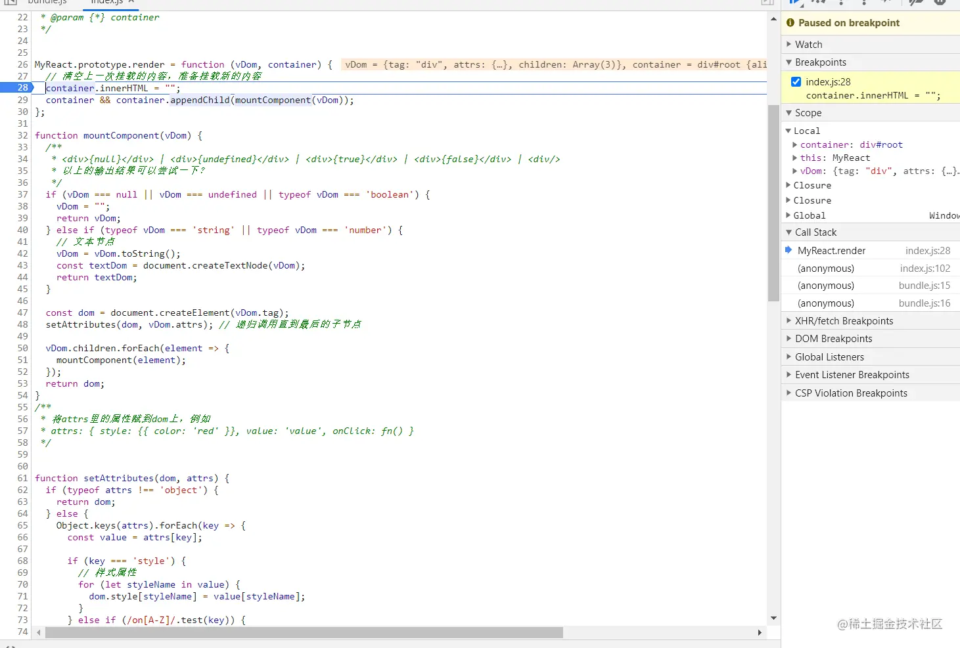Select the anonymous frame at bundle.js:15
Image resolution: width=960 pixels, height=648 pixels.
tap(871, 286)
